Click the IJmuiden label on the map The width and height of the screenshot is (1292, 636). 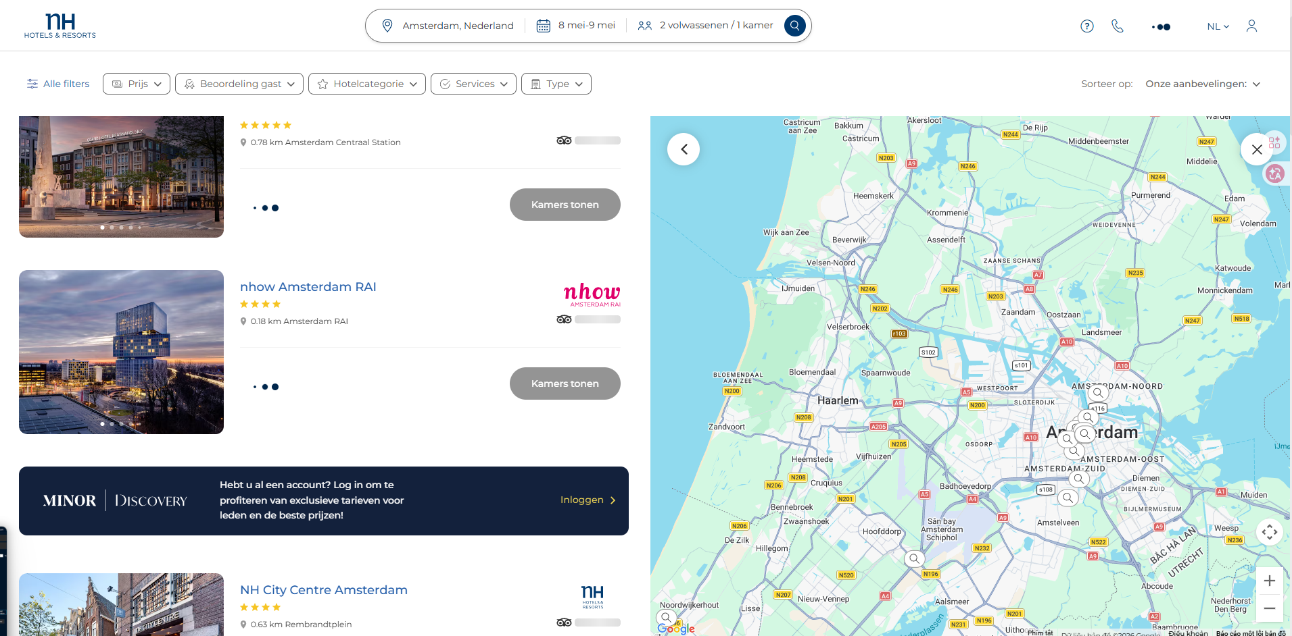[798, 288]
